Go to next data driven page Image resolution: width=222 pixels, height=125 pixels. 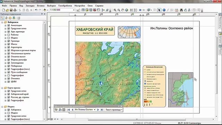[98, 110]
